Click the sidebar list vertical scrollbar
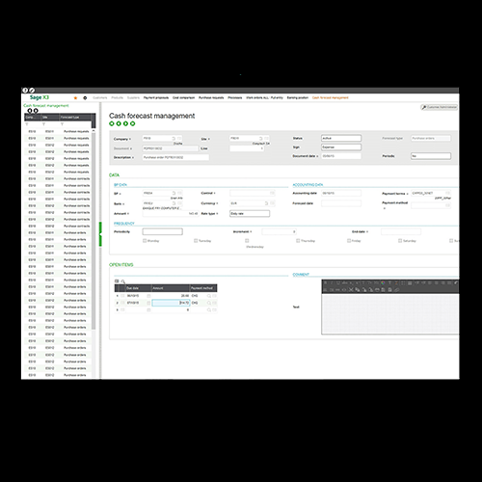This screenshot has width=482, height=482. click(94, 229)
